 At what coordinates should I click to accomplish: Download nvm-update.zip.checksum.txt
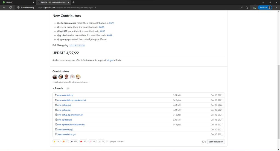coord(71,124)
